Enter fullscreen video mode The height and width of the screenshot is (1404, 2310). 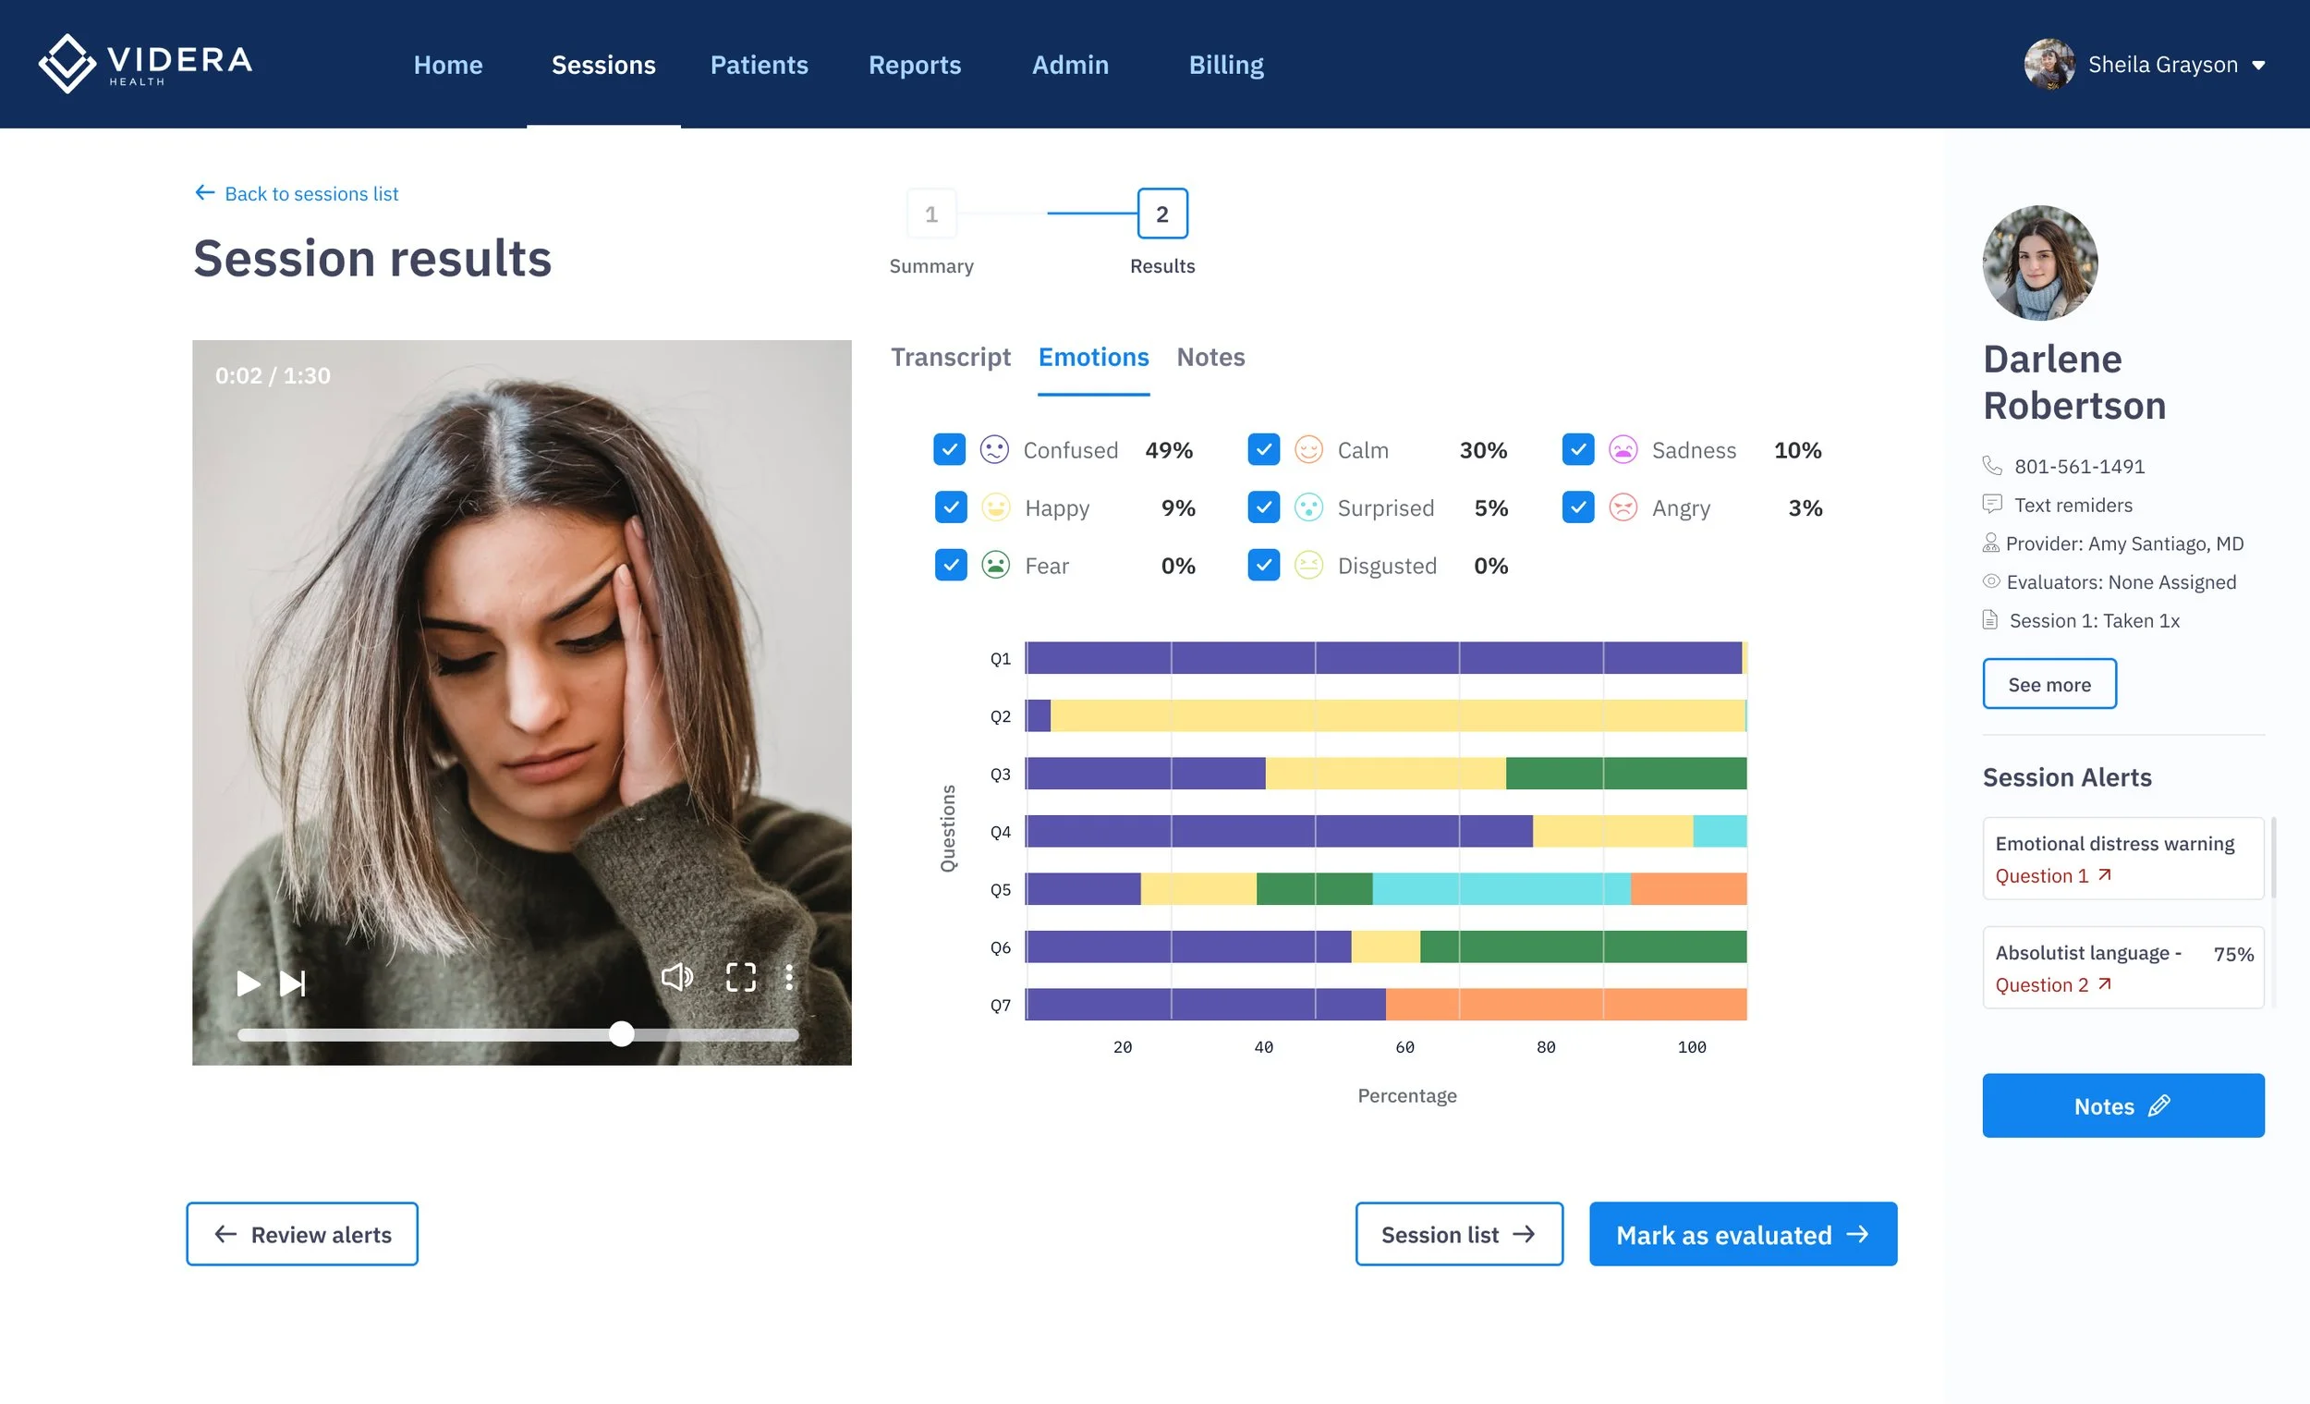[741, 977]
